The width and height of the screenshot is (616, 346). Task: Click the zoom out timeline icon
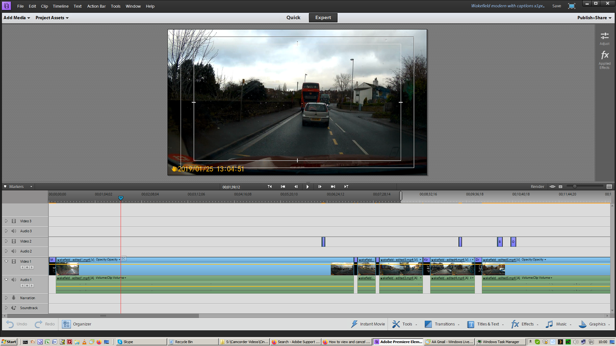(x=561, y=186)
